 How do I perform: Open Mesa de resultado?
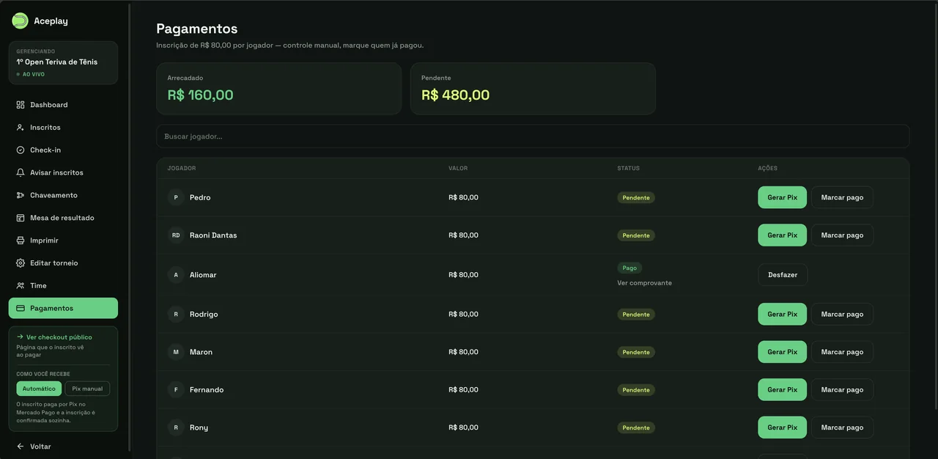[63, 218]
